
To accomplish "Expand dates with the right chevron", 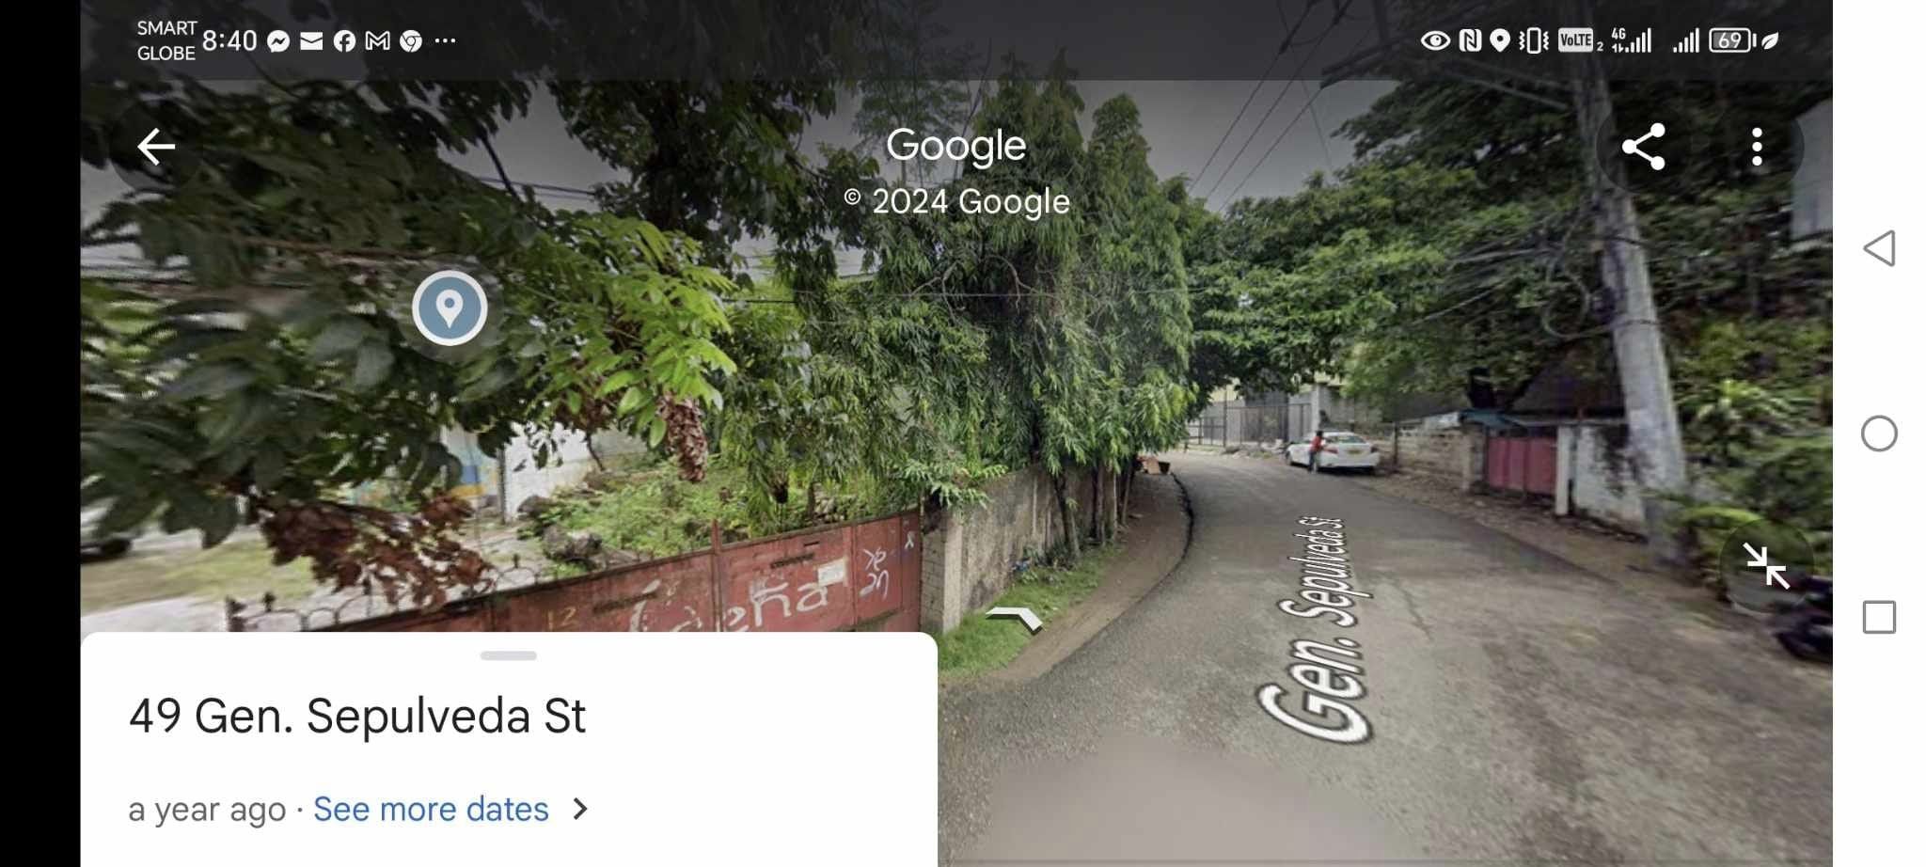I will (x=580, y=809).
